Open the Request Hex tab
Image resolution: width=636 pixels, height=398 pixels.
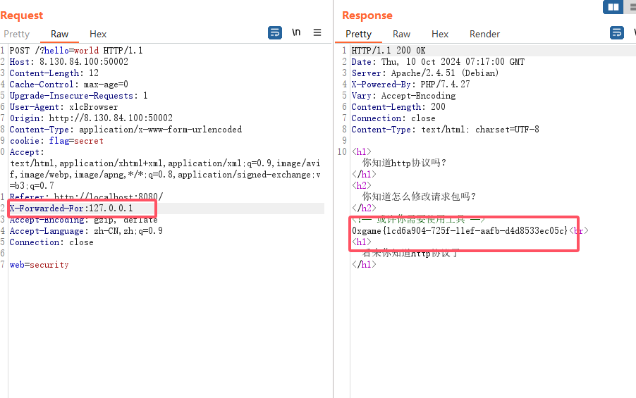pyautogui.click(x=98, y=34)
